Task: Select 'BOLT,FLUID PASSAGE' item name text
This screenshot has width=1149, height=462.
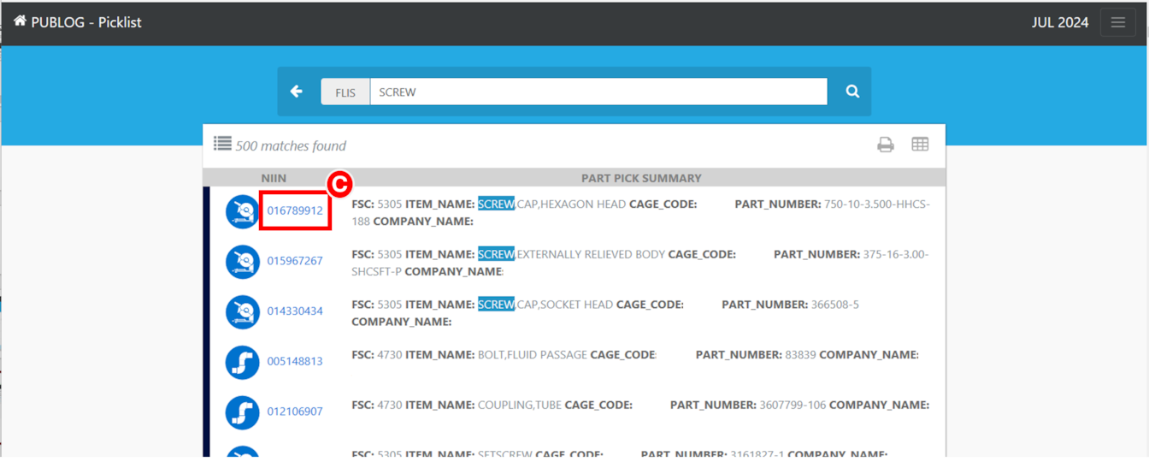Action: click(532, 354)
